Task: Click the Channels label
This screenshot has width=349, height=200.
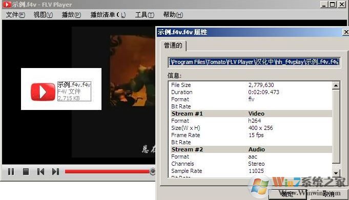Action: pyautogui.click(x=182, y=164)
